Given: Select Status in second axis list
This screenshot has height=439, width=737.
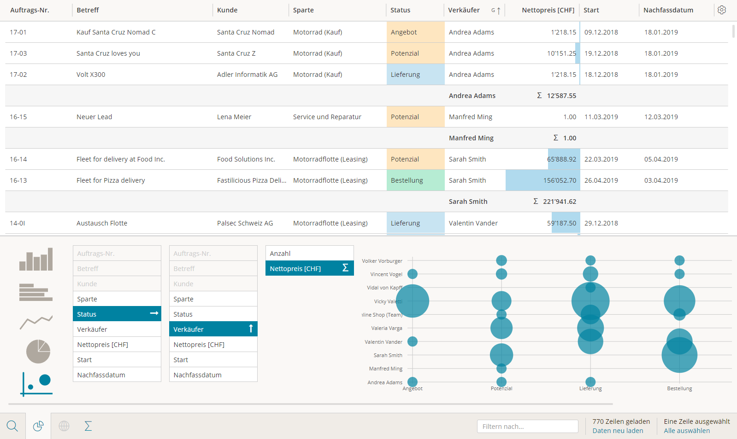Looking at the screenshot, I should coord(213,314).
